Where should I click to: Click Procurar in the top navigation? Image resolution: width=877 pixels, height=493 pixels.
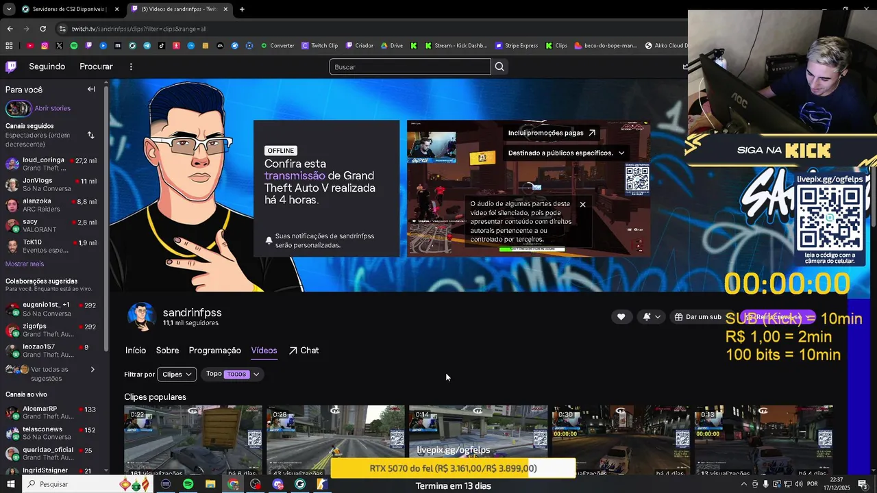click(x=96, y=66)
